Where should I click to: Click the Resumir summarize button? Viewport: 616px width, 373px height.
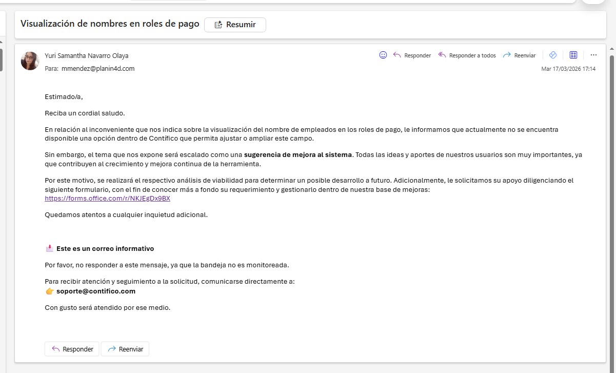235,25
